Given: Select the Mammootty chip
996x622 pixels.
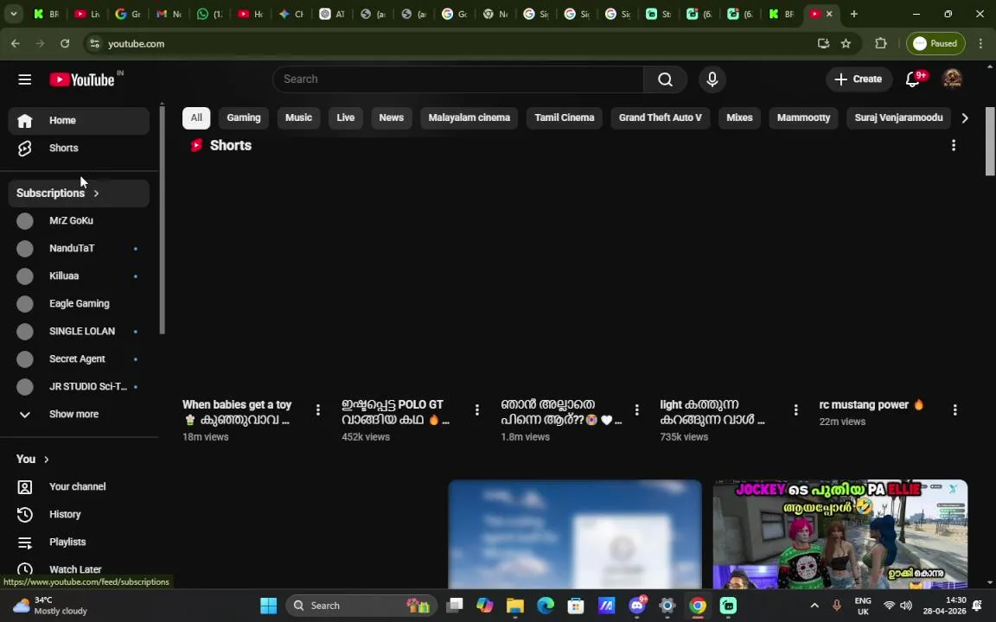Looking at the screenshot, I should coord(803,117).
